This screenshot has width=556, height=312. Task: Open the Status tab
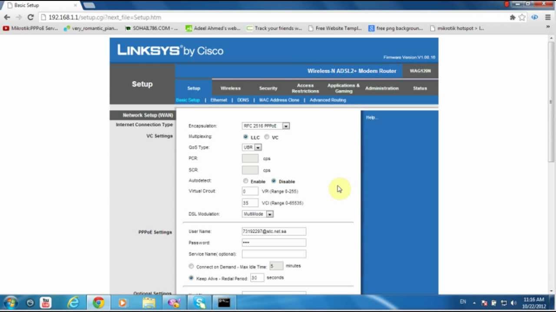click(420, 88)
